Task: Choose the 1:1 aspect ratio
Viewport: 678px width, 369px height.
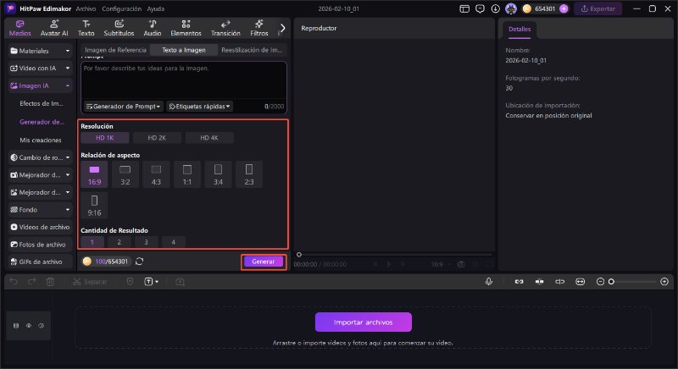Action: click(x=187, y=174)
